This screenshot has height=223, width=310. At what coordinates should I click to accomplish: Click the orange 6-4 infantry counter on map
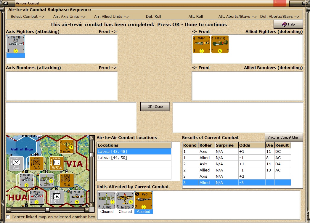coord(67,180)
